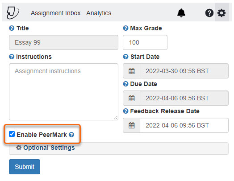Screen dimensions: 234x181
Task: Open the notifications bell
Action: pyautogui.click(x=181, y=13)
